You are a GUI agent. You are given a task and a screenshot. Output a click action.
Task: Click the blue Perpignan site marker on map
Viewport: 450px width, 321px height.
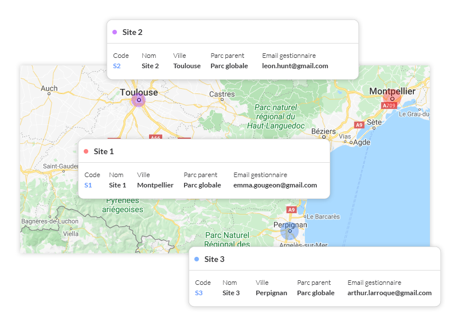pyautogui.click(x=289, y=231)
